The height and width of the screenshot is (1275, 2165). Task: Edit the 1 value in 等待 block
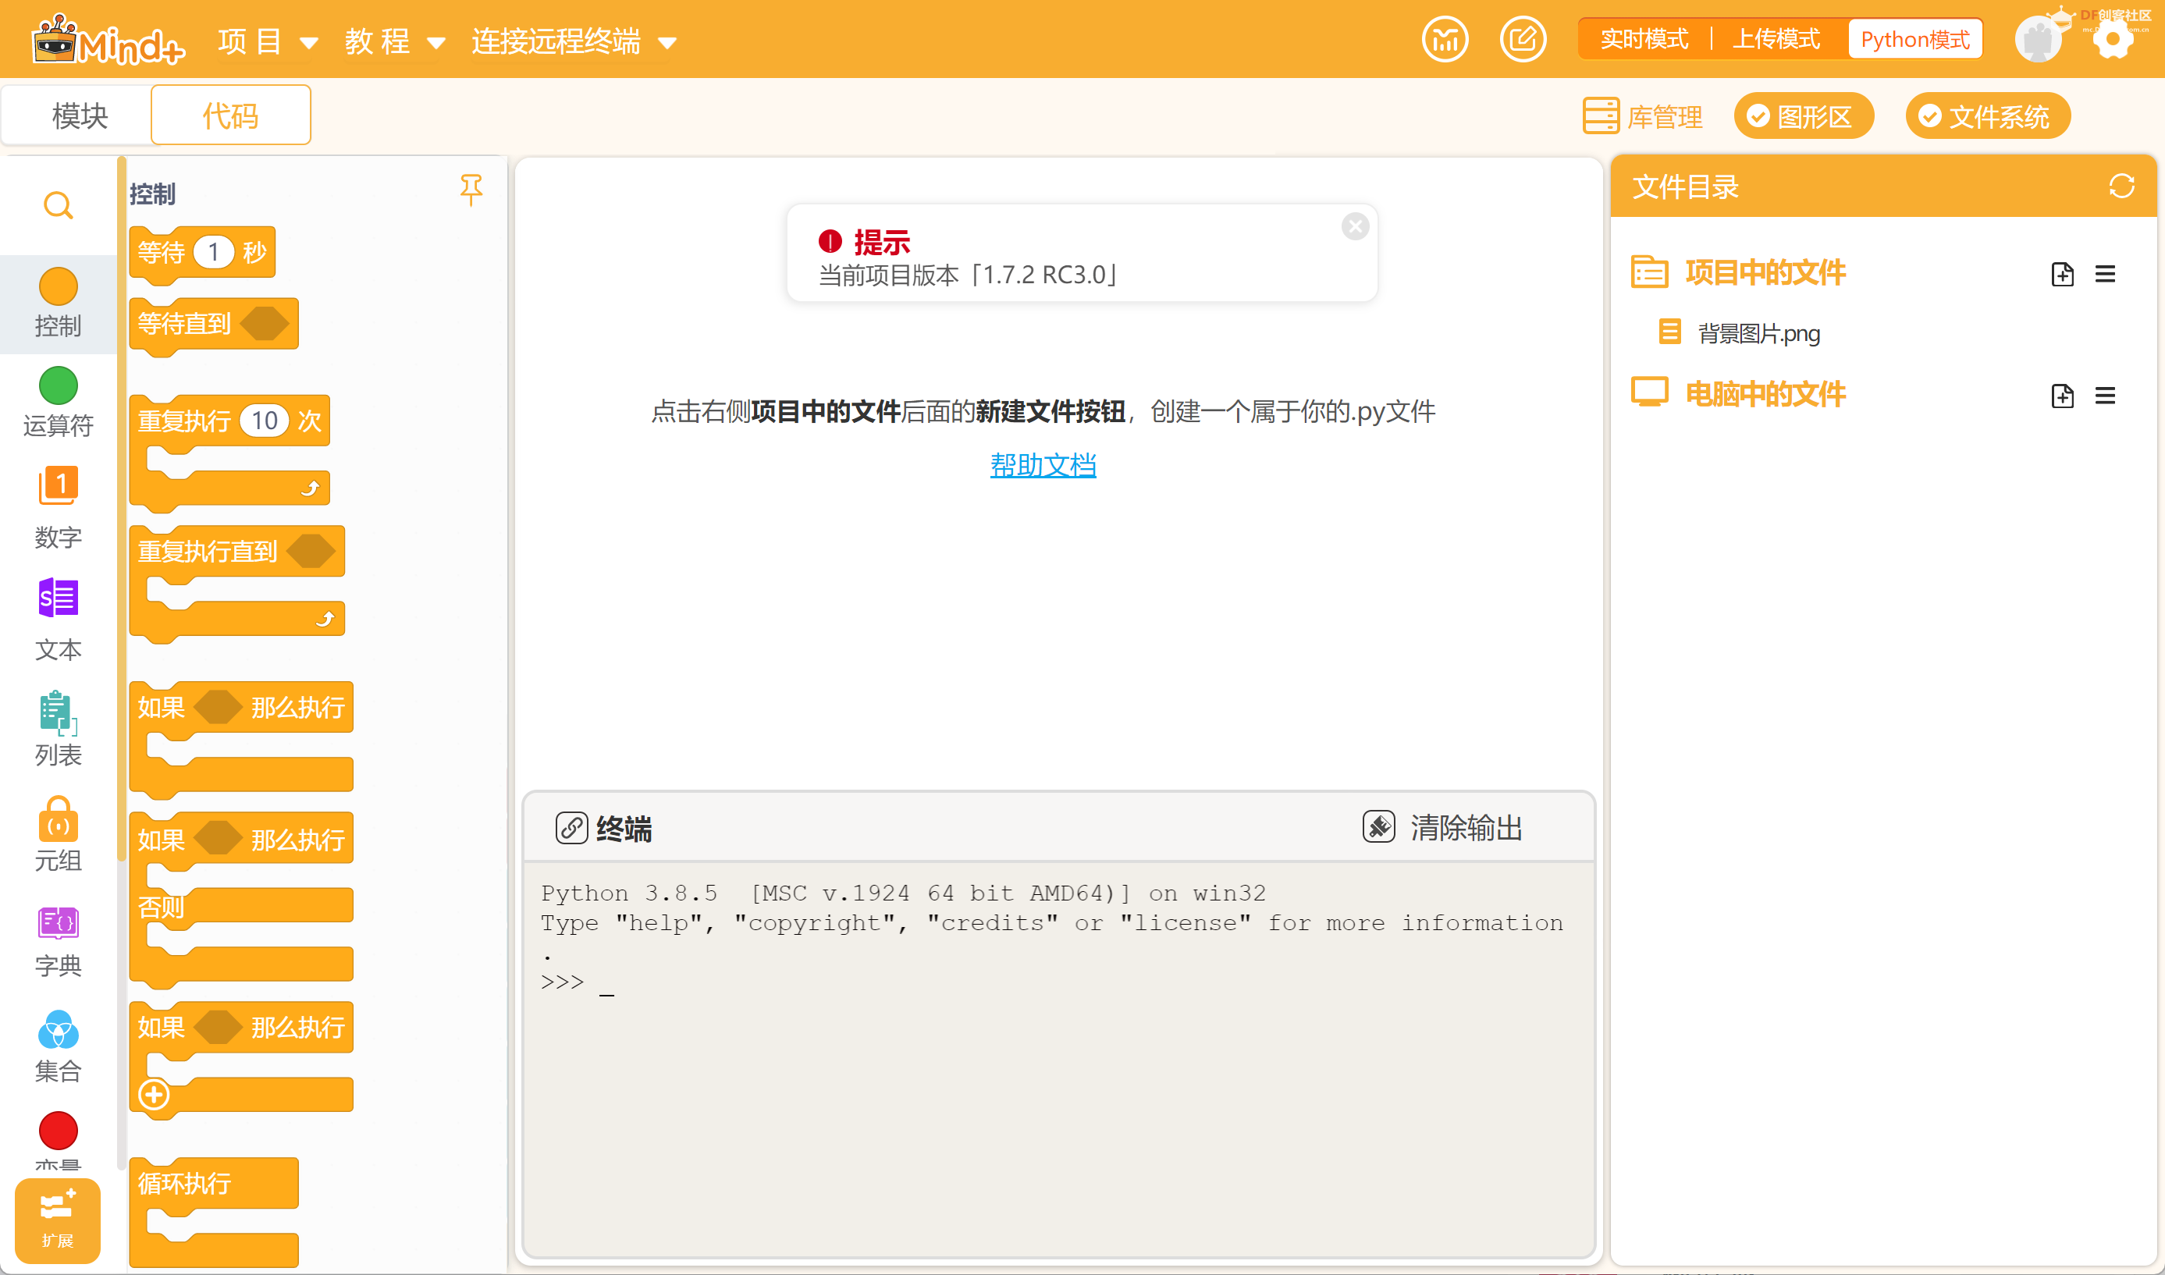213,252
